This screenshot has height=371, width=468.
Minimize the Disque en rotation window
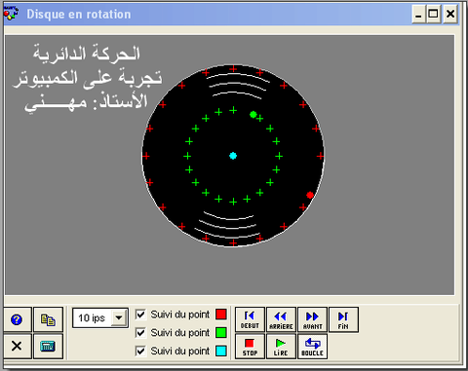point(418,14)
